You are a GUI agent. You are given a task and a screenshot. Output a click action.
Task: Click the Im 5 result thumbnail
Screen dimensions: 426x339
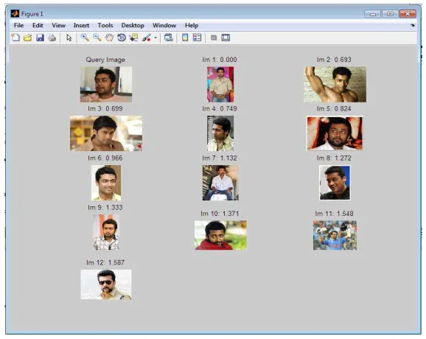tap(335, 133)
